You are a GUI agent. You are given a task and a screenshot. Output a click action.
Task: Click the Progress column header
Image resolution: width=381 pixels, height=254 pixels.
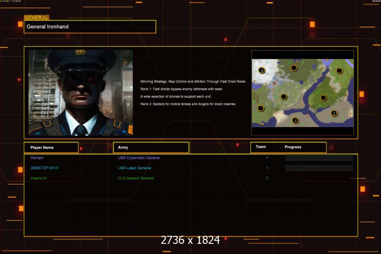point(293,147)
